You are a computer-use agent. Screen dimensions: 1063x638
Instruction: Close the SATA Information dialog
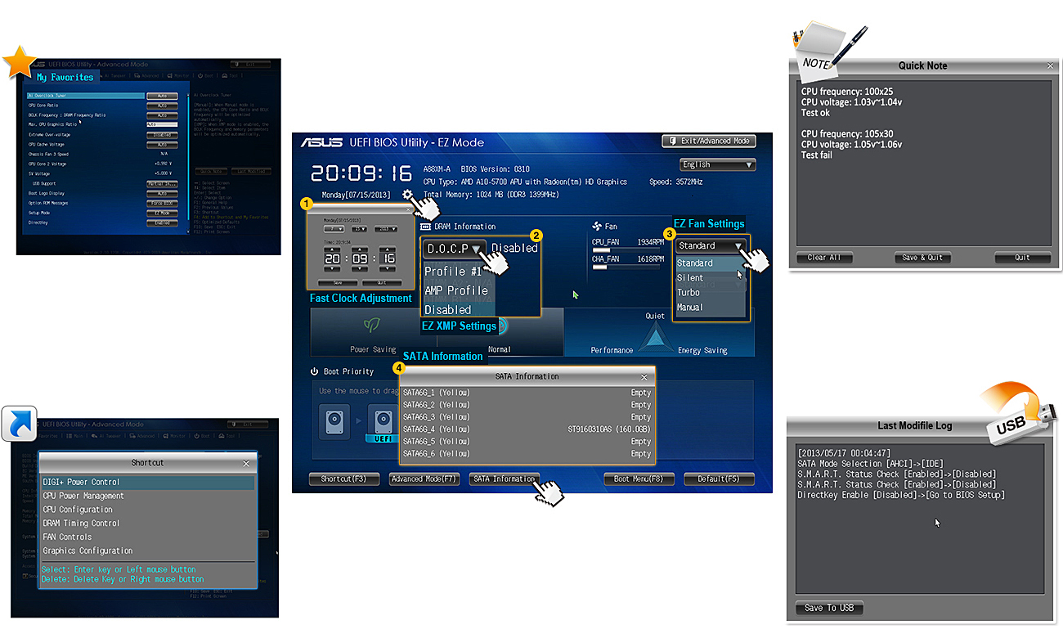[x=644, y=376]
